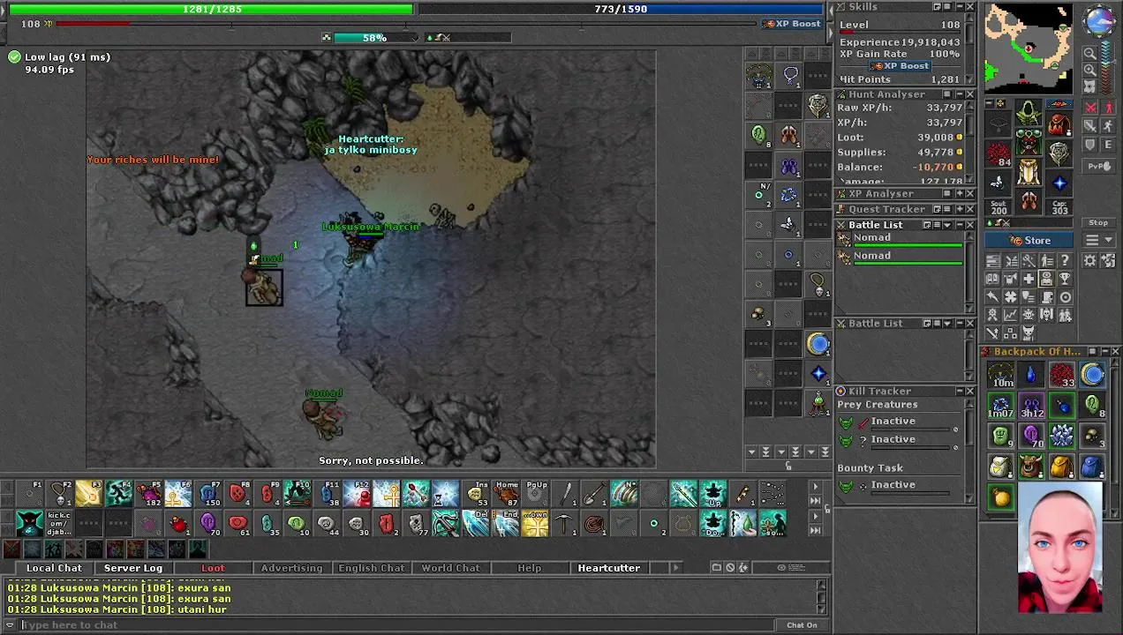Show next chat tabs arrow

[x=676, y=568]
